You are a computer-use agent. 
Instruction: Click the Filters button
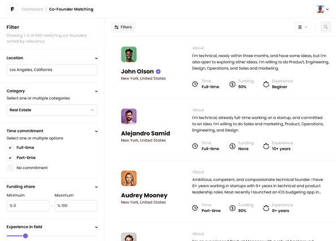click(123, 27)
